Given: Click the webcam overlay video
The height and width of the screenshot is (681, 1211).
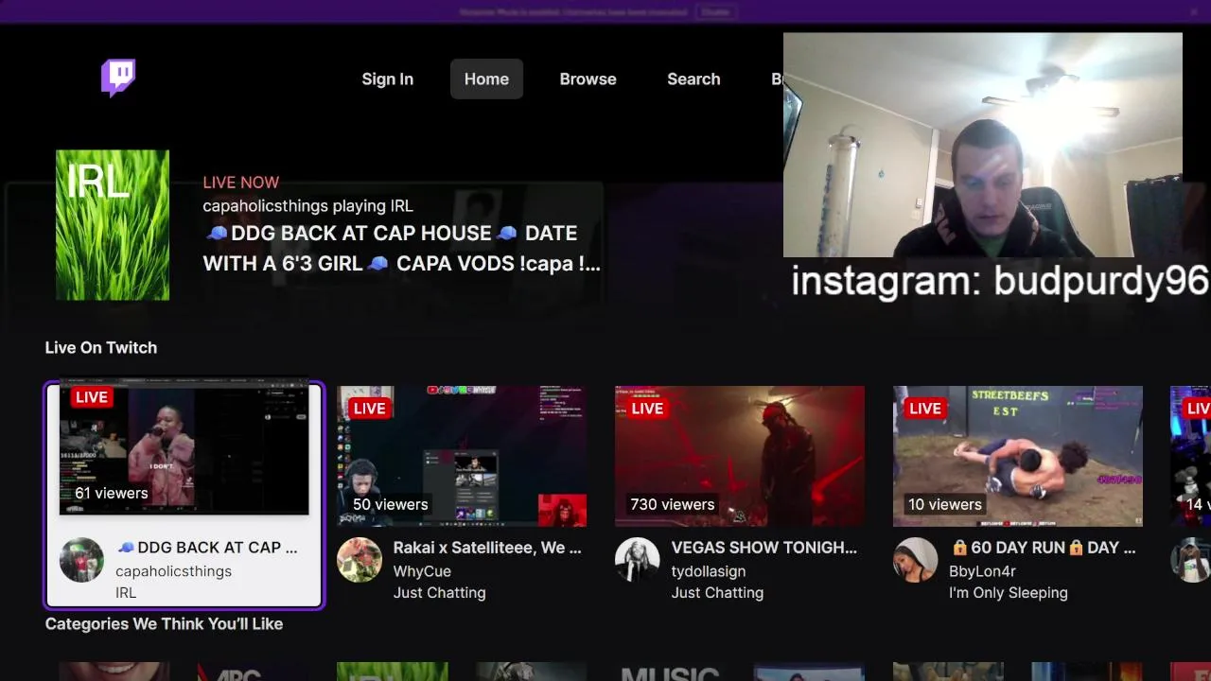Looking at the screenshot, I should click(x=982, y=145).
